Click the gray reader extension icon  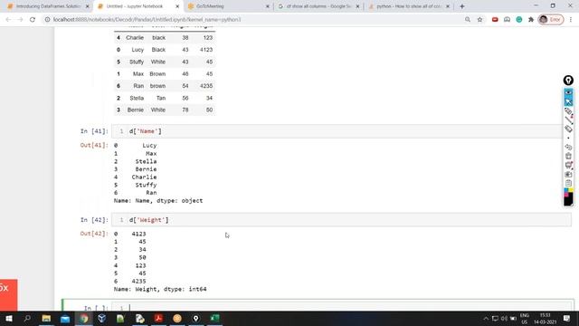[x=507, y=20]
